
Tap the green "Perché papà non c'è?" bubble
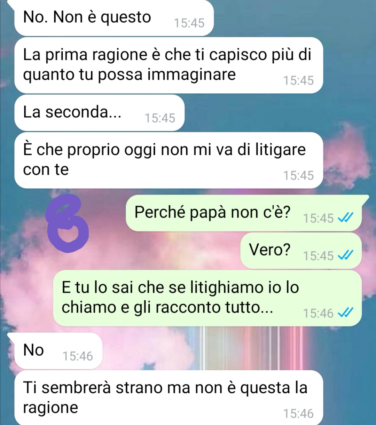(243, 213)
